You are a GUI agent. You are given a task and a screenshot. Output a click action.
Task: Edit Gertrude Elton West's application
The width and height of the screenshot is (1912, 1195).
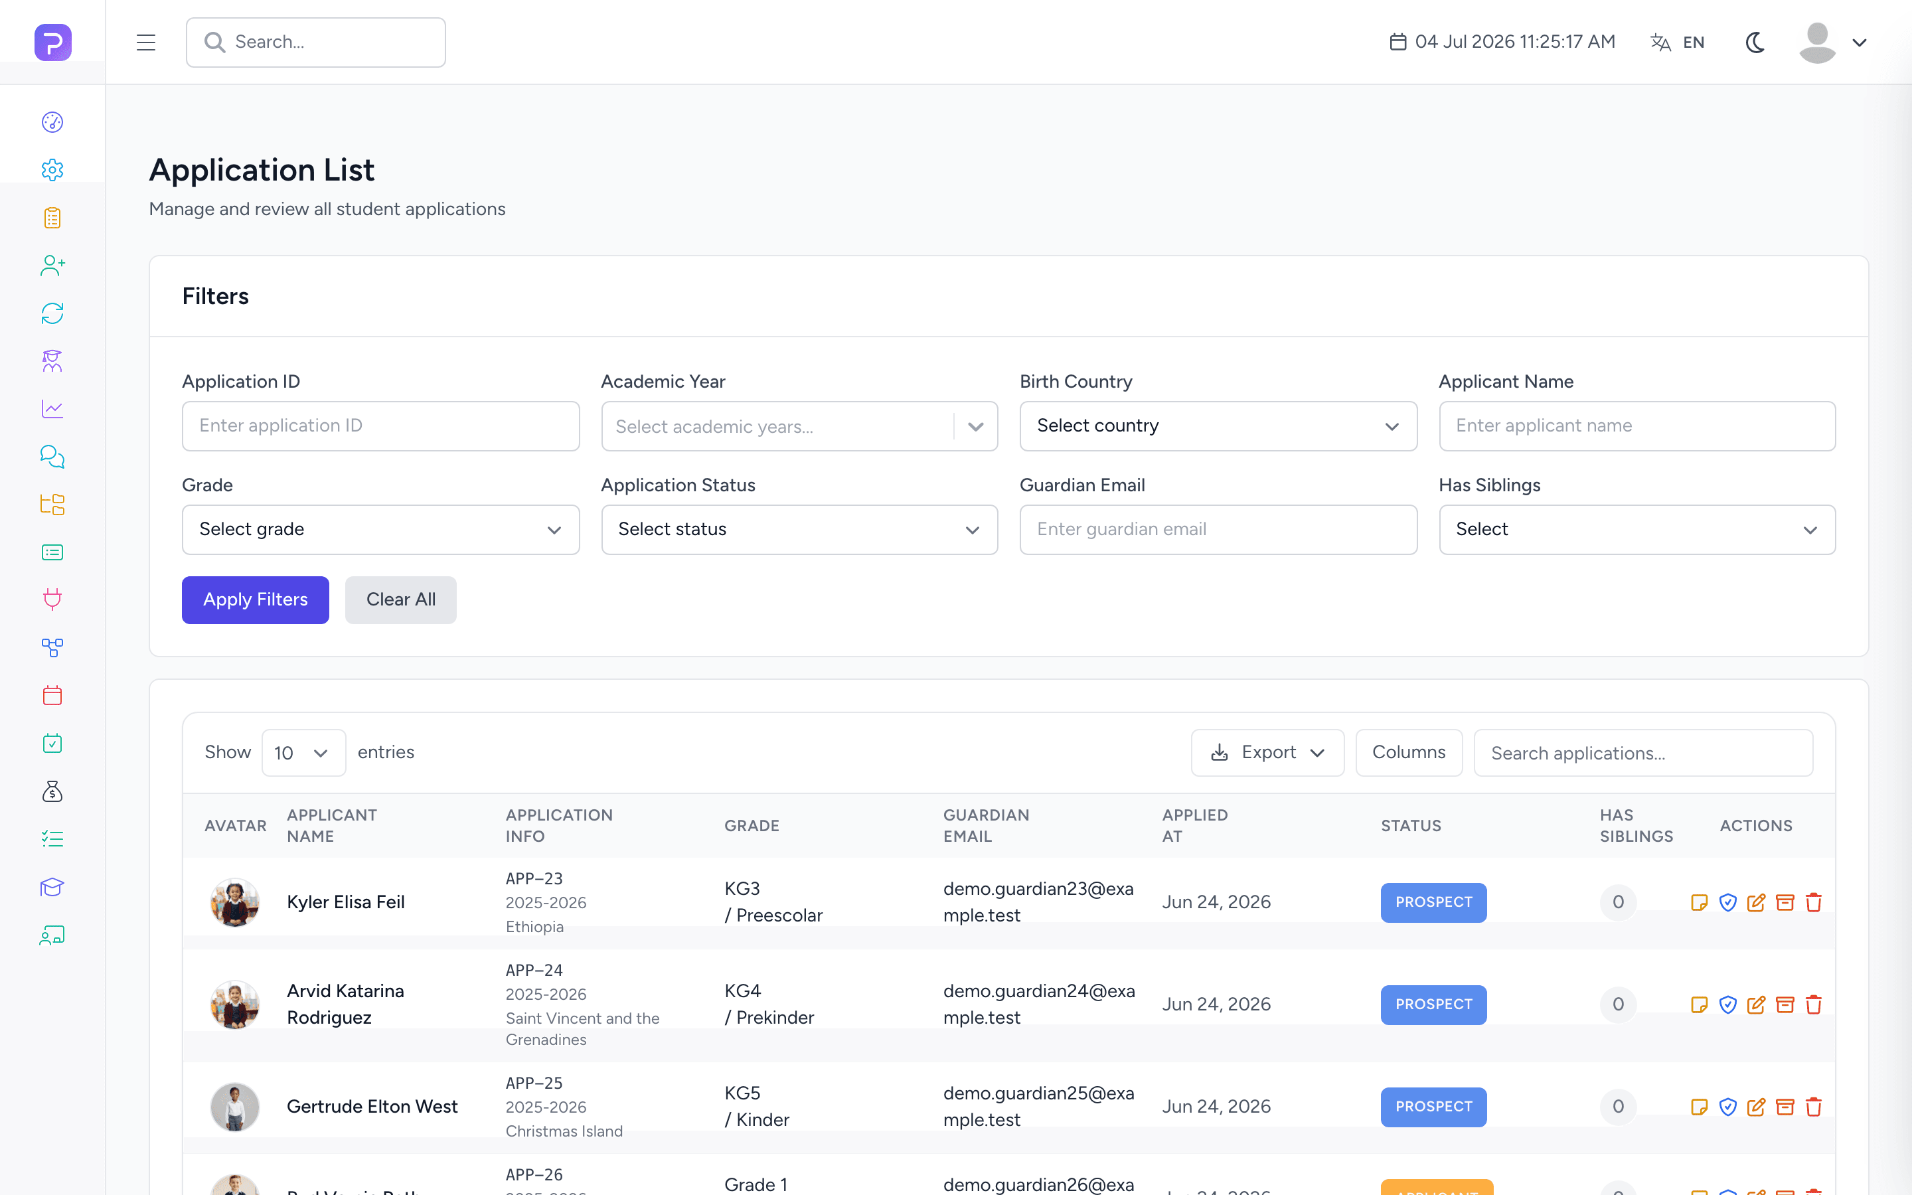point(1757,1107)
